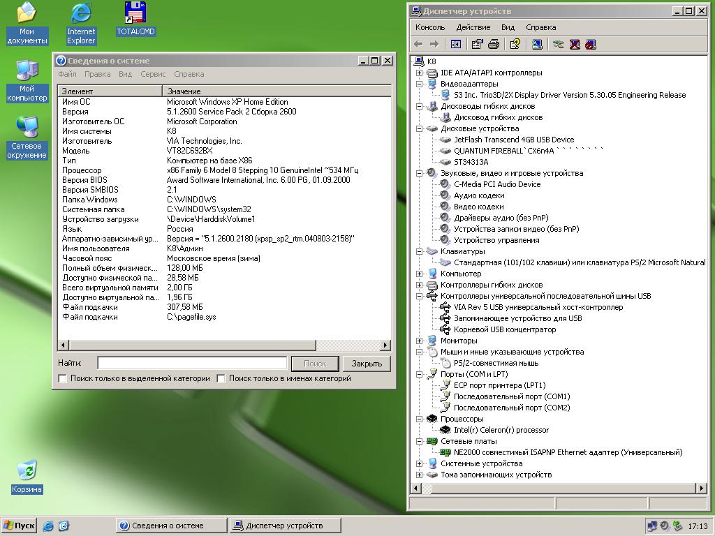Click the Найти search input field
The image size is (715, 536).
click(x=192, y=363)
